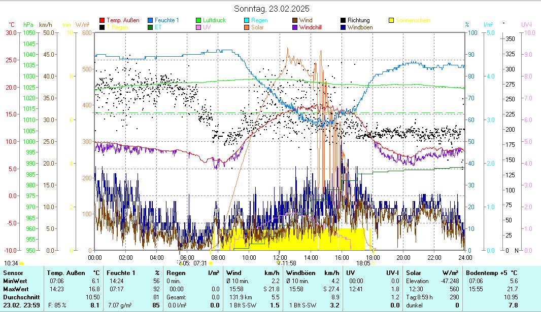Click the 12:00 label on time axis
This screenshot has width=541, height=312.
click(280, 257)
